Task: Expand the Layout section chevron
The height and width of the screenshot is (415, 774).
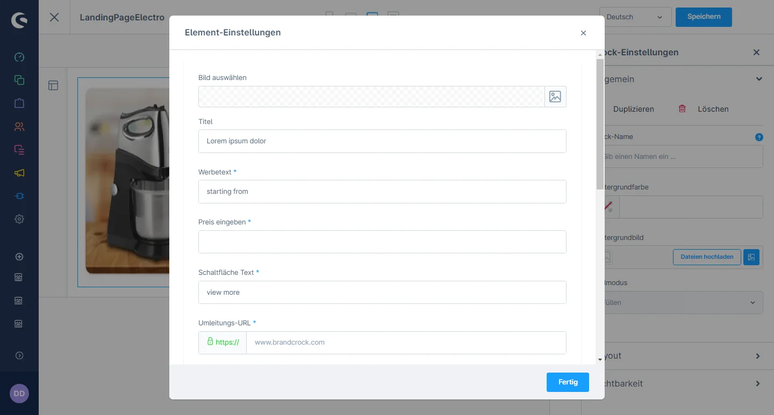Action: (758, 356)
